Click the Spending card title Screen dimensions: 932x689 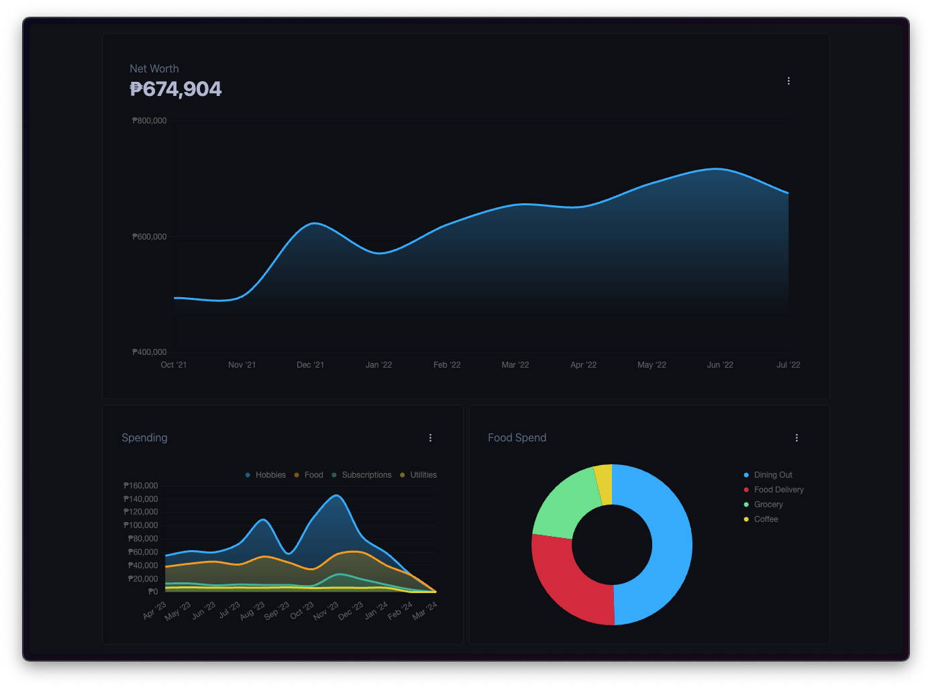click(144, 437)
